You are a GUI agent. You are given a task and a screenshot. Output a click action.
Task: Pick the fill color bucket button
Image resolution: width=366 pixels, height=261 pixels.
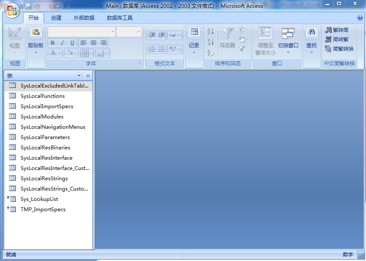coord(71,53)
